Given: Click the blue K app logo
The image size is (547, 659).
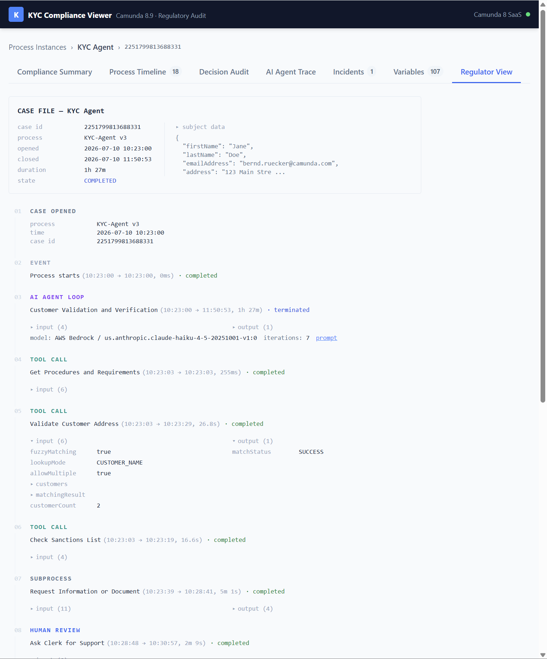Looking at the screenshot, I should coord(16,15).
